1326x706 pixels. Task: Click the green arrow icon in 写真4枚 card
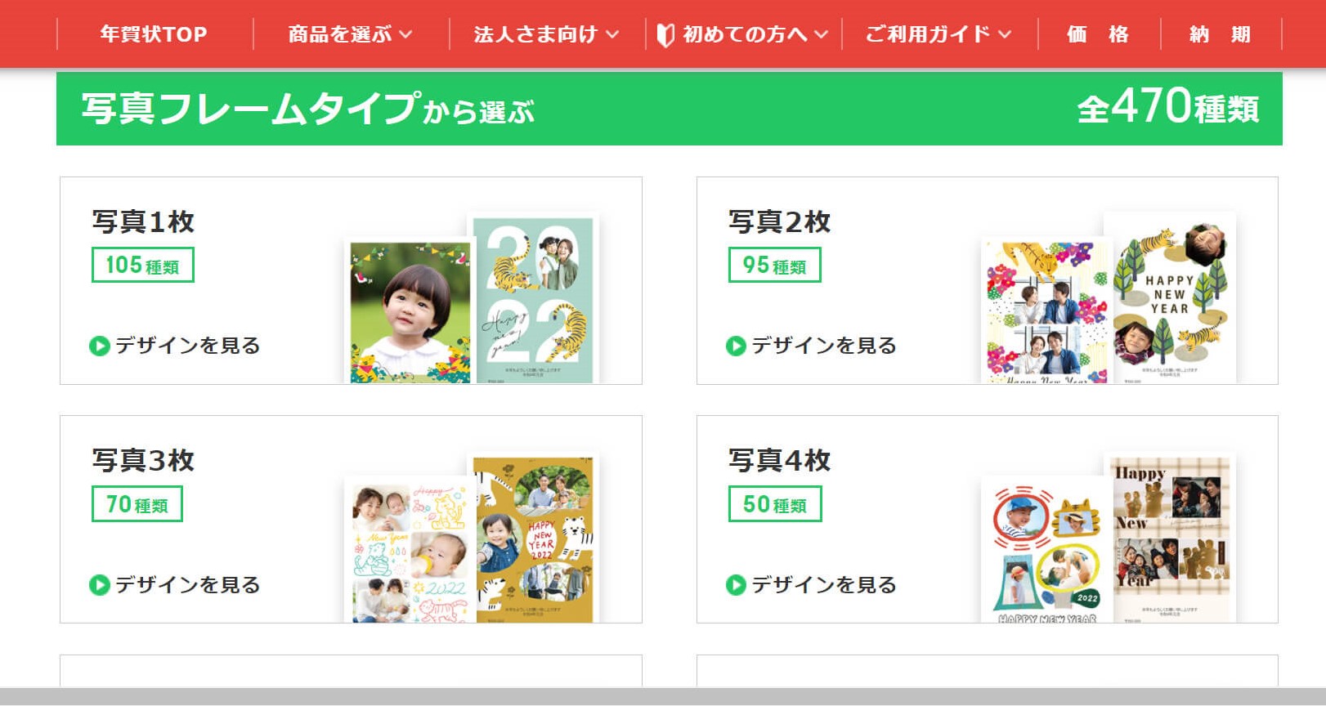coord(736,585)
